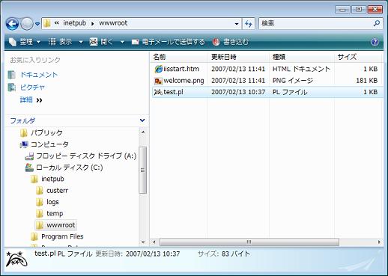Click the HTML ドキュメント type cell
388x276 pixels.
301,69
